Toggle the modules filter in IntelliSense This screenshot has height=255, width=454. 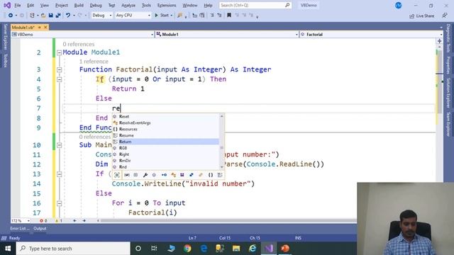pos(182,175)
